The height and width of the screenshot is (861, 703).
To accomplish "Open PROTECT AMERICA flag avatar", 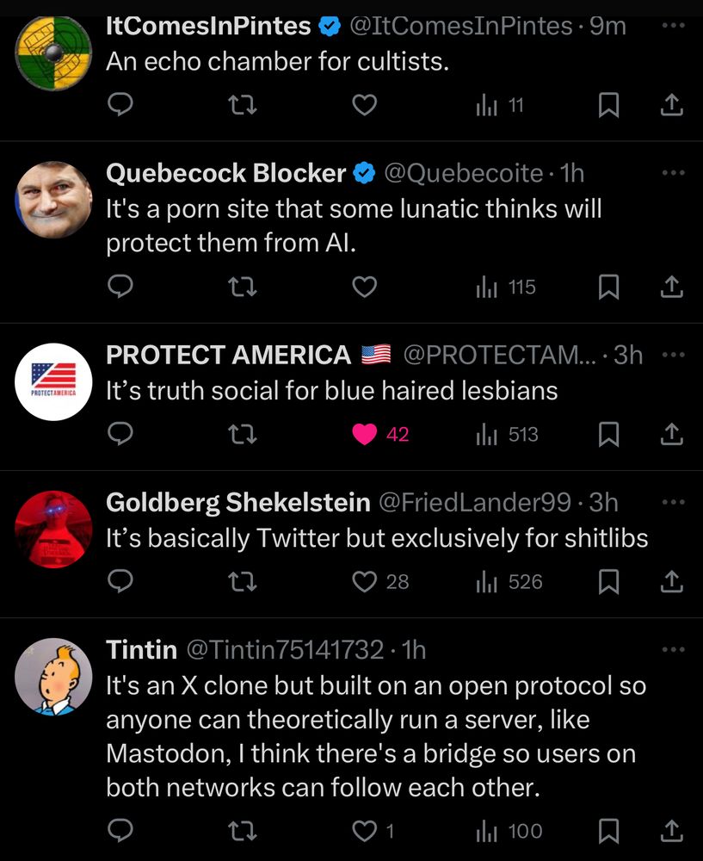I will pyautogui.click(x=53, y=381).
